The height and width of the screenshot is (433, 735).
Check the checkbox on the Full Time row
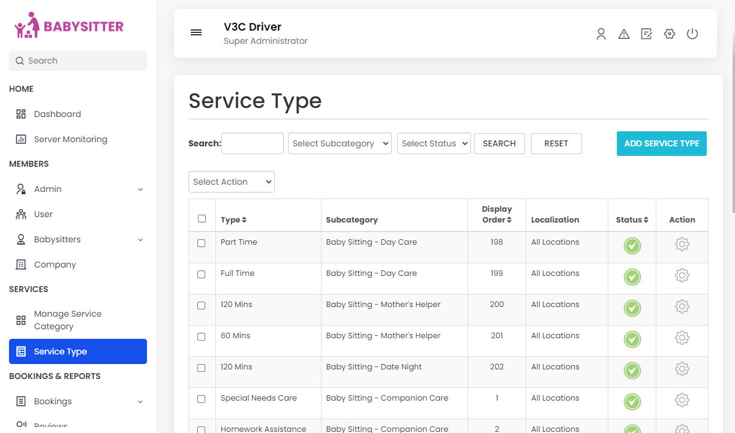coord(202,274)
